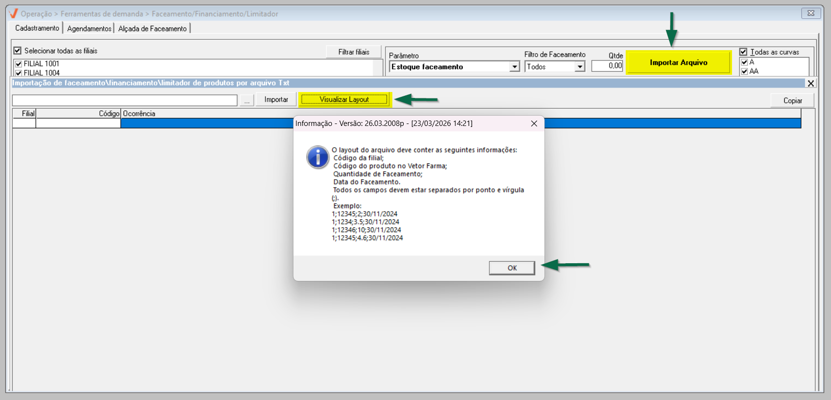Image resolution: width=831 pixels, height=400 pixels.
Task: Close the Txt import panel
Action: pyautogui.click(x=811, y=83)
